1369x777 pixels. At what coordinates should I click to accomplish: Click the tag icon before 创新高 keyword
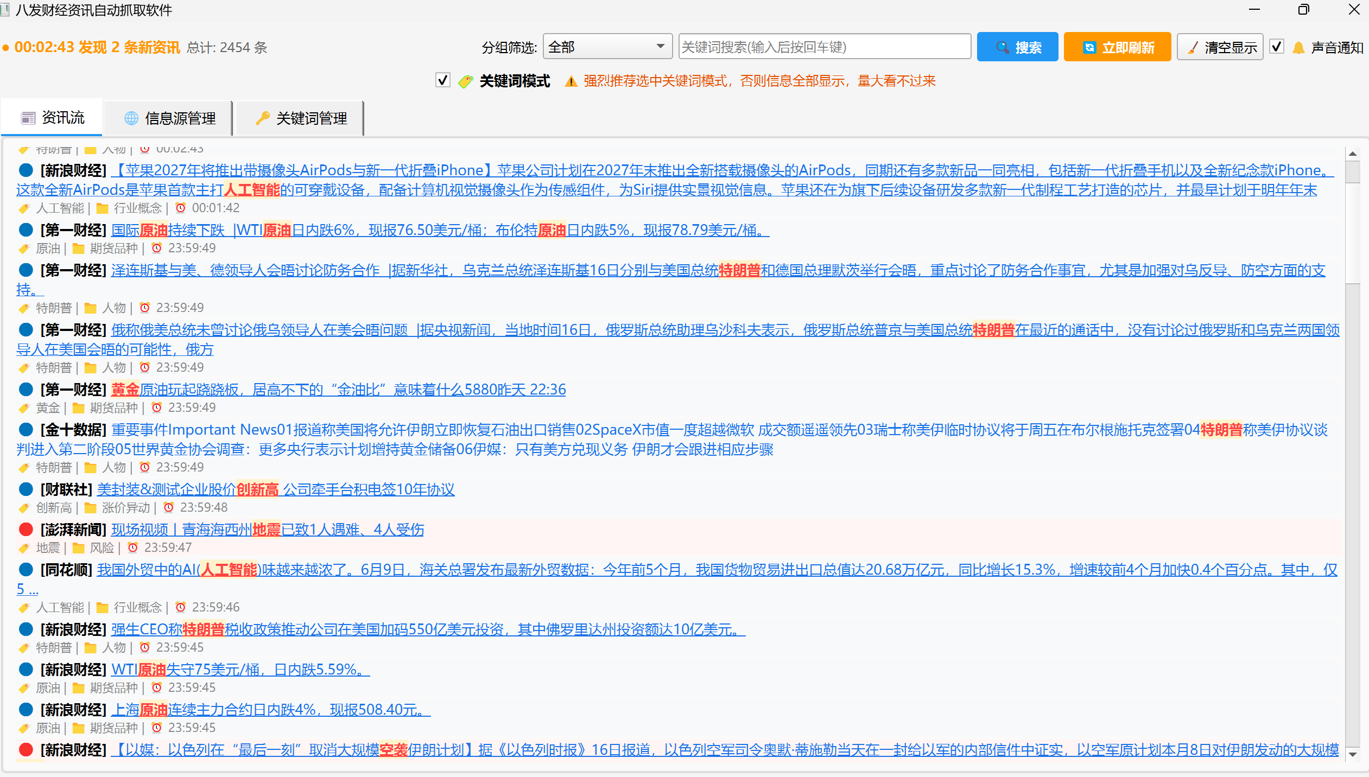tap(24, 508)
